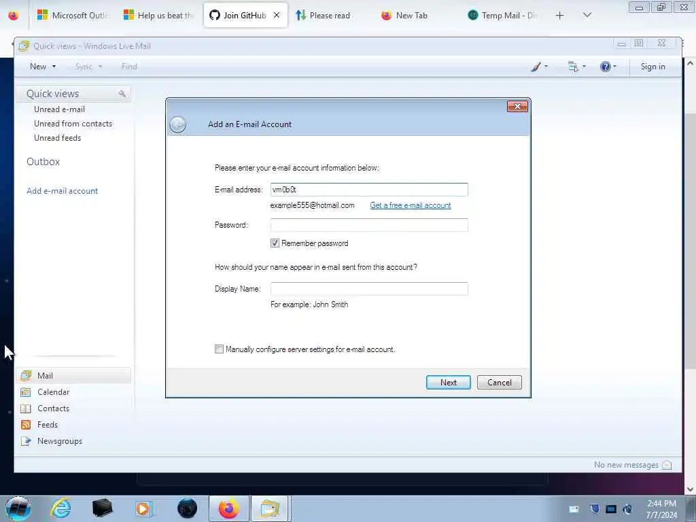Open the New Tab browser tab
The height and width of the screenshot is (522, 696).
pos(404,16)
